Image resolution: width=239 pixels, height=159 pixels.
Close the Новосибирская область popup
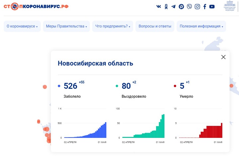pos(223,57)
